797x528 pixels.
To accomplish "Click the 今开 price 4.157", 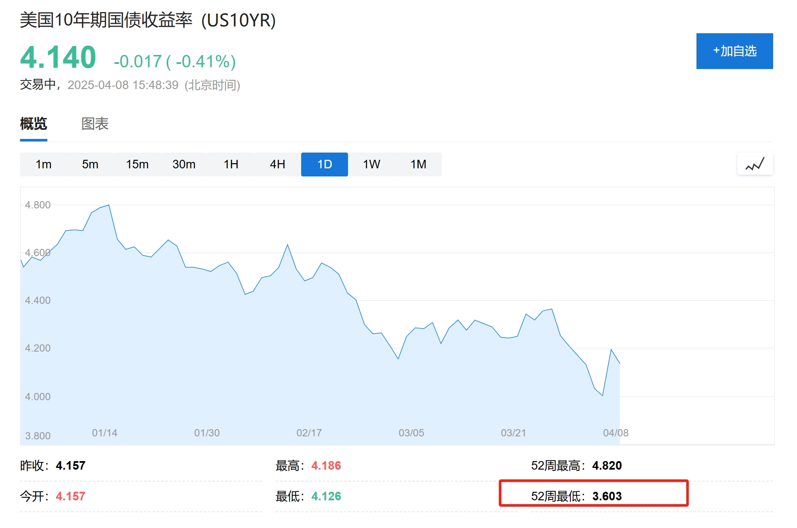I will click(x=70, y=496).
